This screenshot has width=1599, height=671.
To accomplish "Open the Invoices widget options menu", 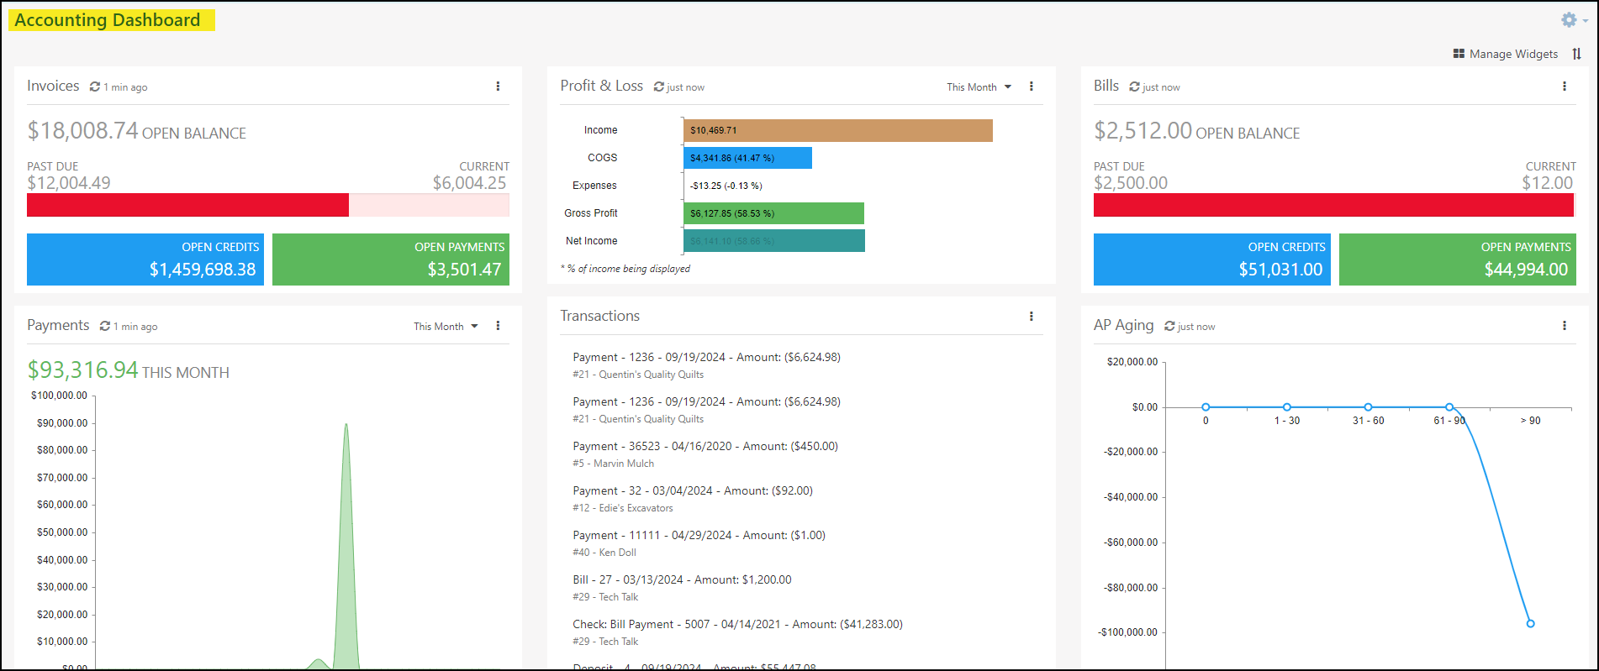I will (x=498, y=86).
